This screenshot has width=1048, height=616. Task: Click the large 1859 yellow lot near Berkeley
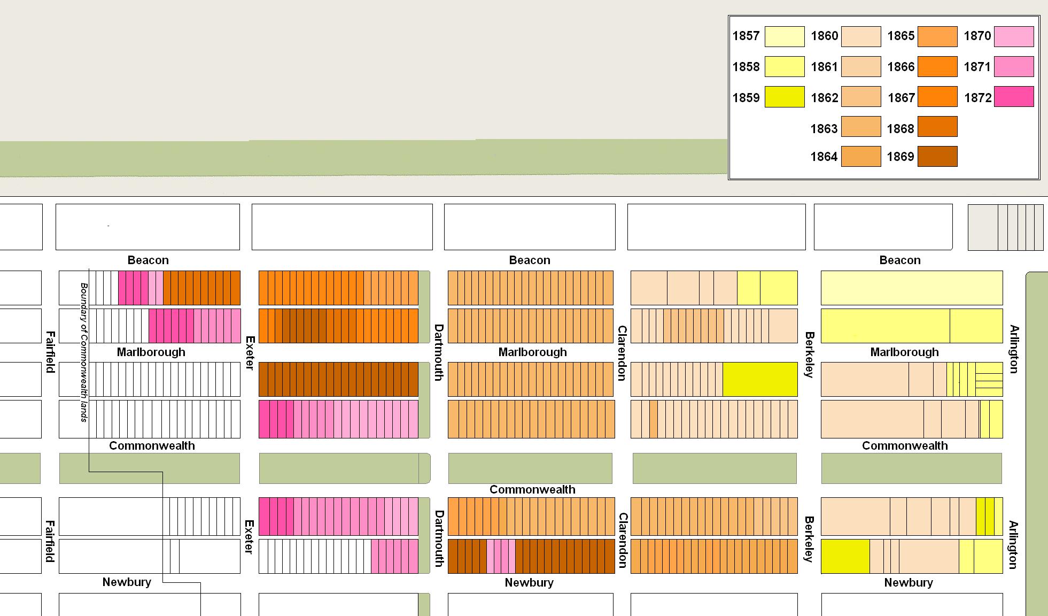(x=759, y=379)
